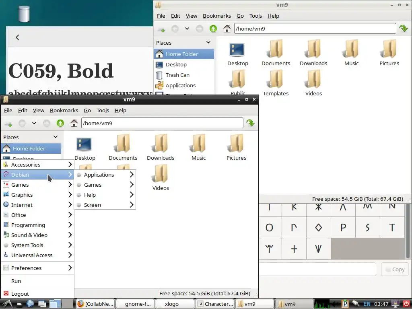Switch to xlogo taskbar button
This screenshot has width=412, height=309.
coord(175,304)
